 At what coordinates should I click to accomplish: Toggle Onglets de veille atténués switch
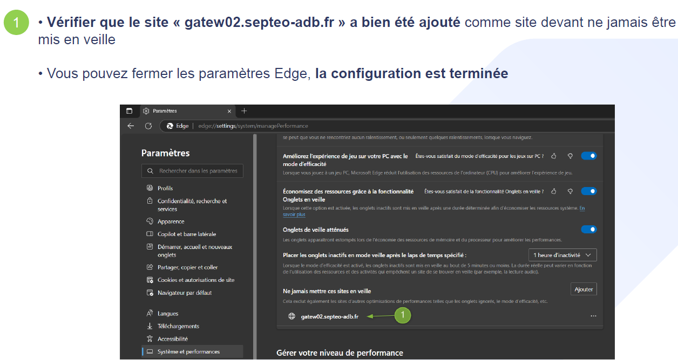[588, 230]
